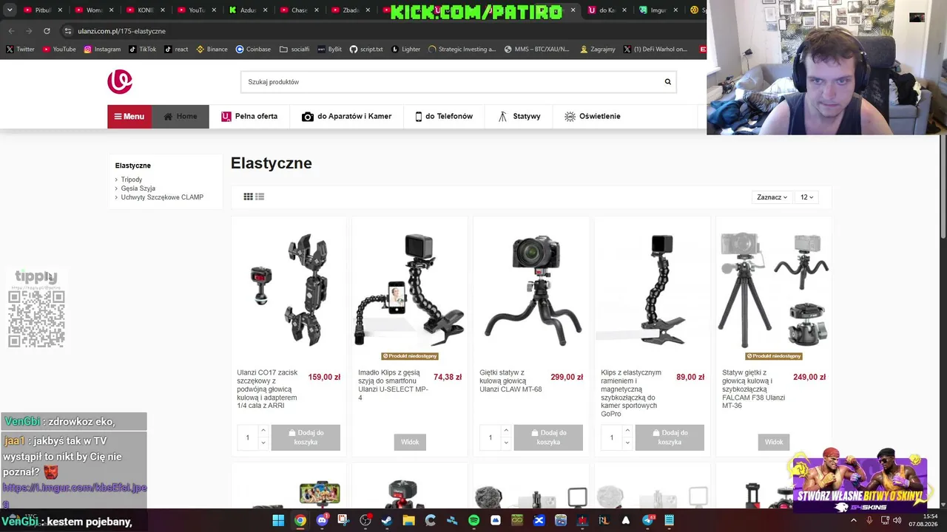This screenshot has width=947, height=532.
Task: Open Spotify from the taskbar
Action: point(473,520)
